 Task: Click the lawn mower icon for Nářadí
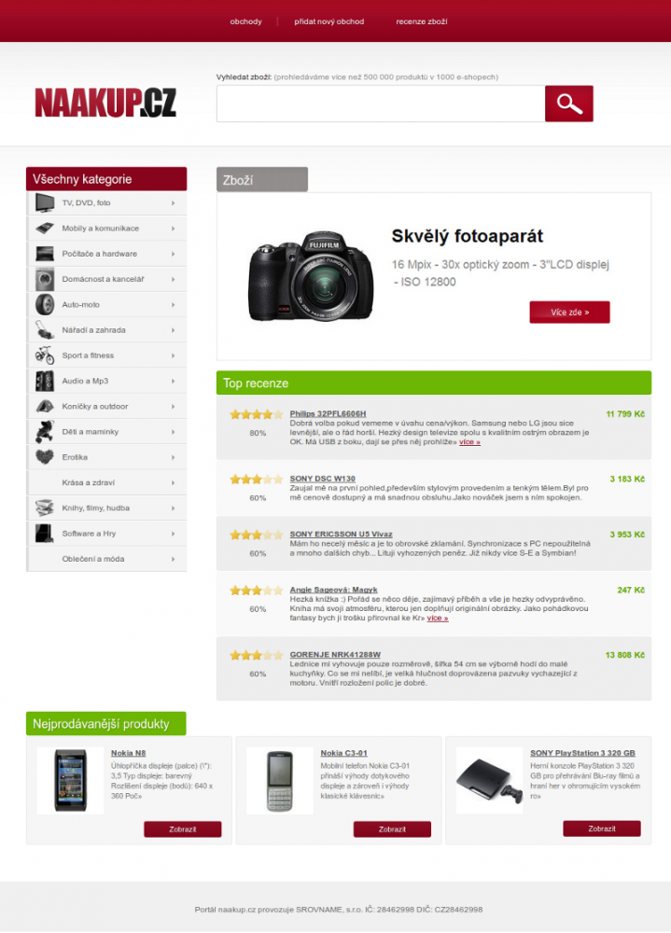45,329
